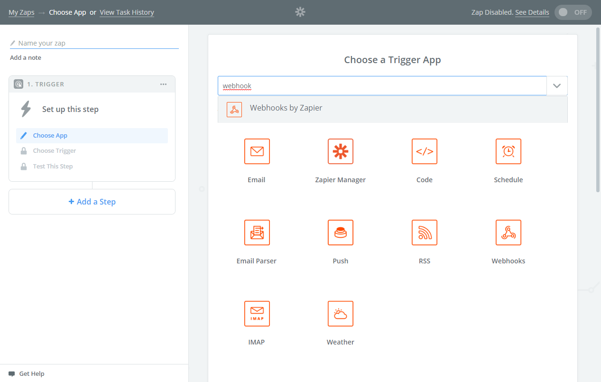Select the Zapier Manager app icon
The width and height of the screenshot is (601, 382).
tap(340, 151)
